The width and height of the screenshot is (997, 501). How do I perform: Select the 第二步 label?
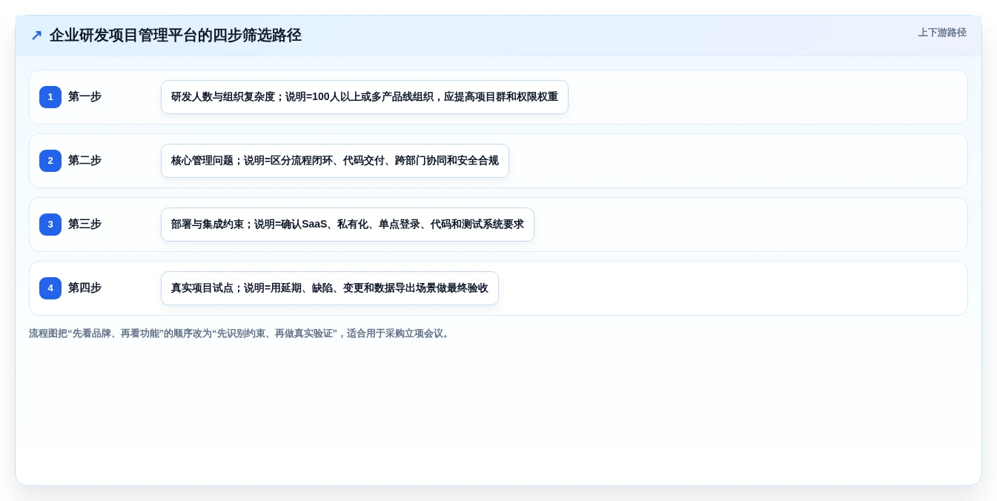(85, 161)
